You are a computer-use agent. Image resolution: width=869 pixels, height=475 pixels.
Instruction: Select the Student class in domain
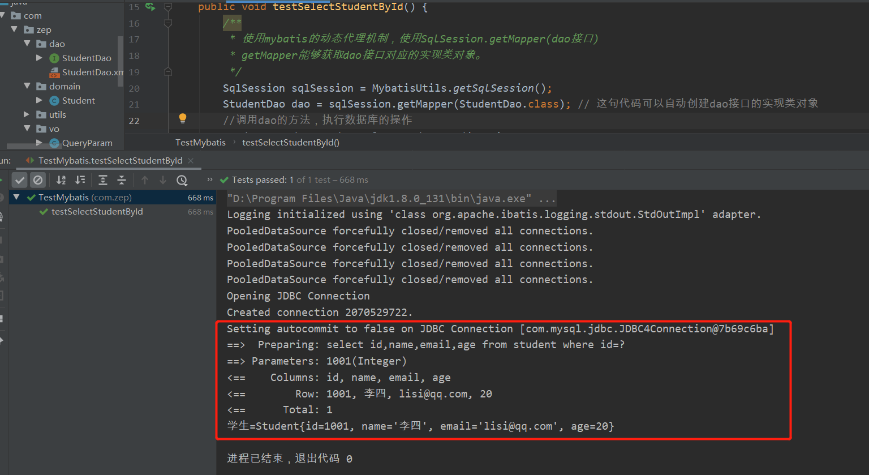[79, 100]
